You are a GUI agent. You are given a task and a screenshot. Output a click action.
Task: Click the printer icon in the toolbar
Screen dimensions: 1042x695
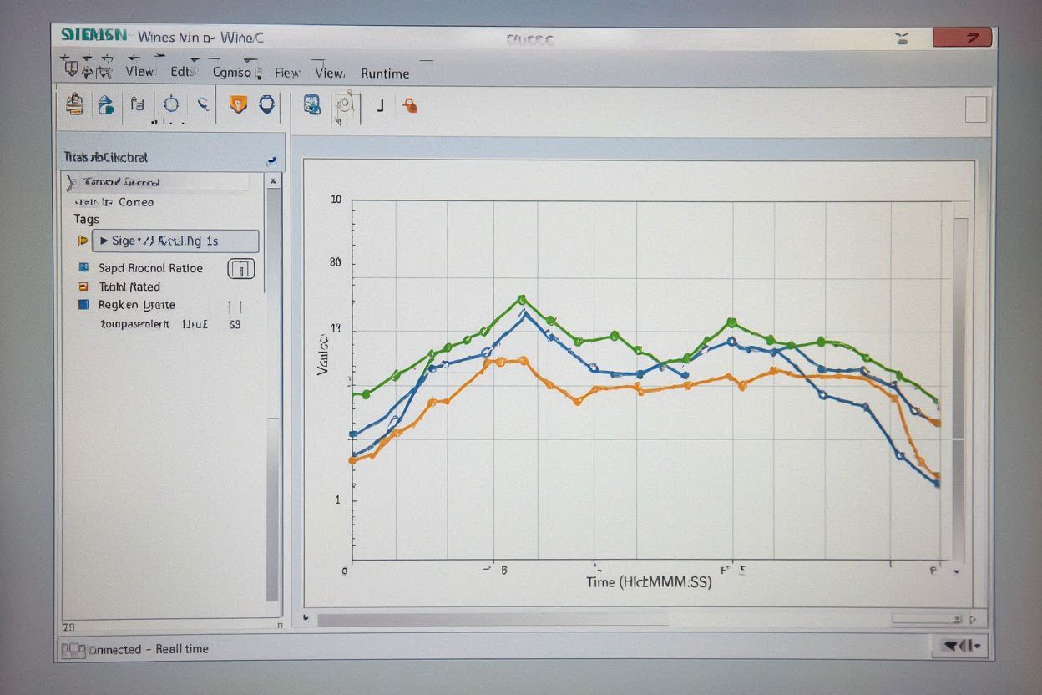click(x=75, y=104)
